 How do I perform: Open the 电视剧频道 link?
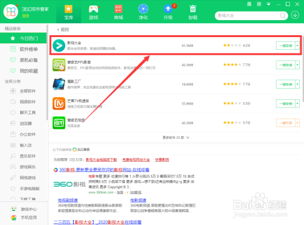click(x=67, y=200)
